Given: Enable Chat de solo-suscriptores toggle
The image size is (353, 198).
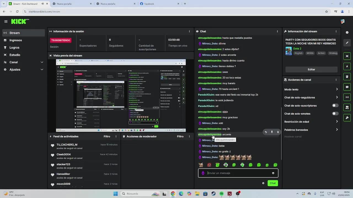Looking at the screenshot, I should pos(335,106).
